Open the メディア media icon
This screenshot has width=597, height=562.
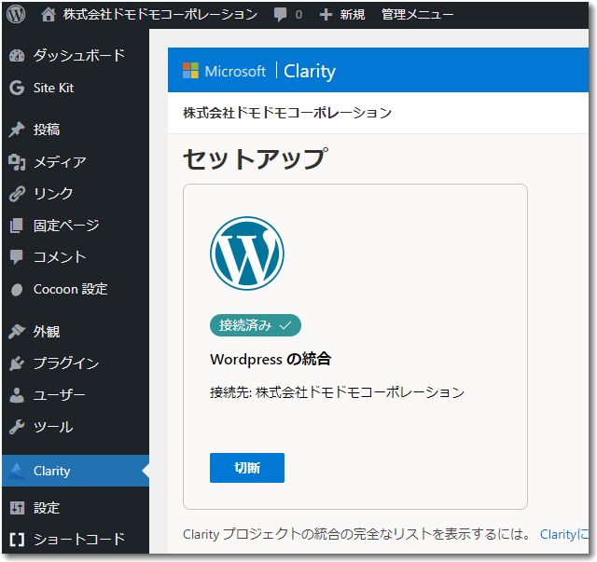click(x=17, y=162)
